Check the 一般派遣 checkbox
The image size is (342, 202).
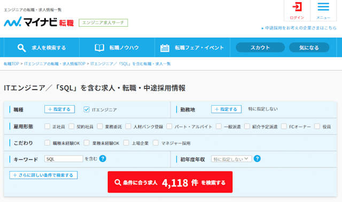tap(219, 126)
